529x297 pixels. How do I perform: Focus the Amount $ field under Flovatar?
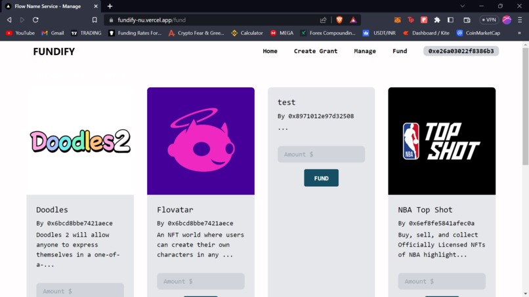coord(201,281)
